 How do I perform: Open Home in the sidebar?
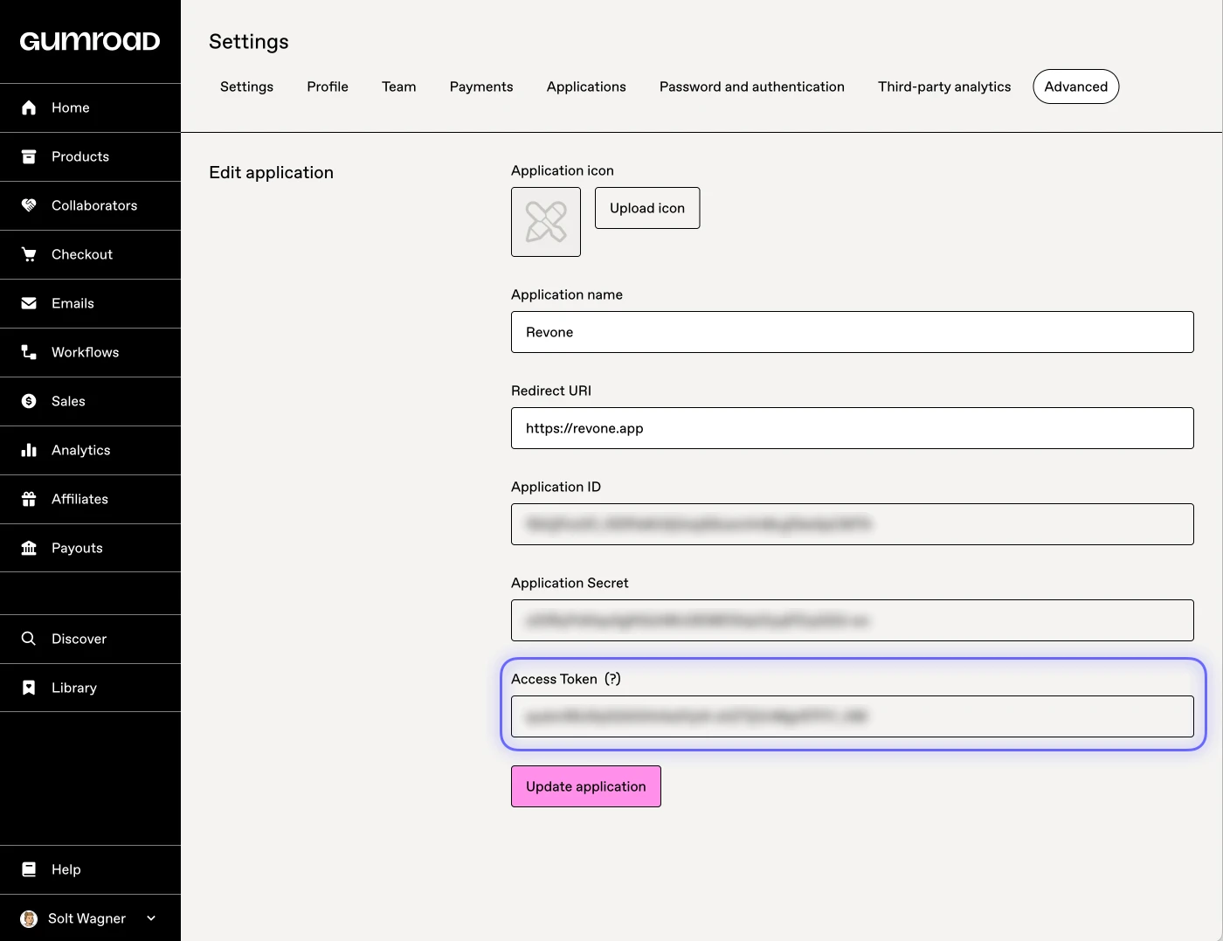[x=90, y=107]
